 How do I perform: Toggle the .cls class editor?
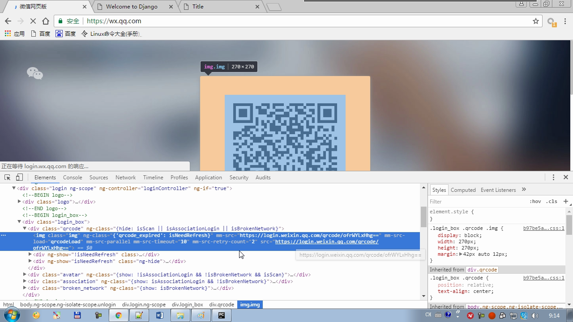552,202
